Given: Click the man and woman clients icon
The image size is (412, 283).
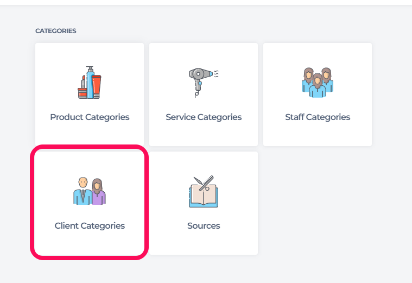Looking at the screenshot, I should click(x=90, y=191).
